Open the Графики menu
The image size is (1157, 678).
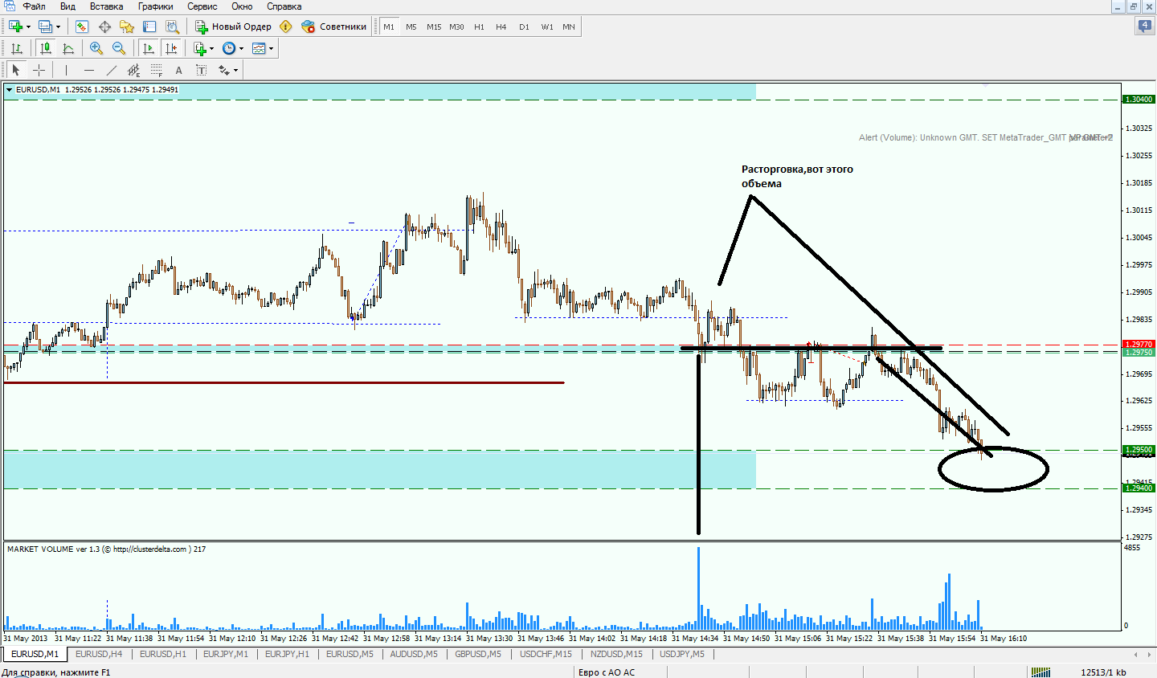tap(155, 6)
